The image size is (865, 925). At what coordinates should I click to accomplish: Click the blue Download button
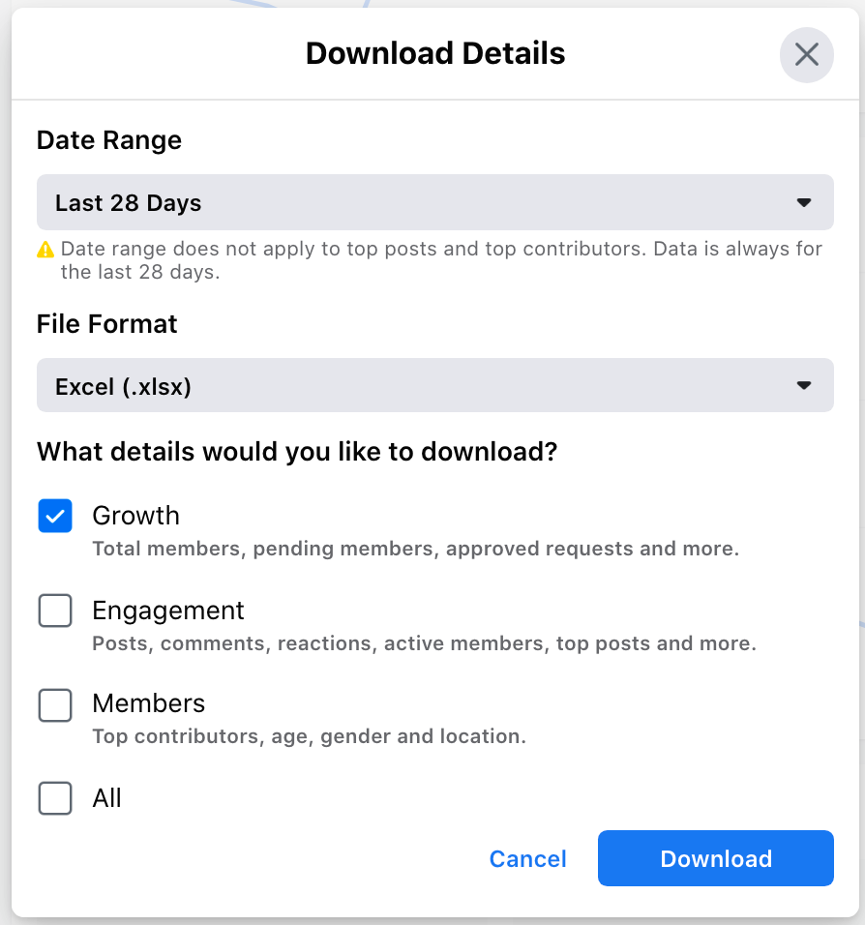(716, 858)
